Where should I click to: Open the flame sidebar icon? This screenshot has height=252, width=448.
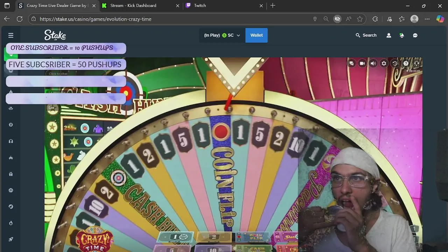point(11,223)
